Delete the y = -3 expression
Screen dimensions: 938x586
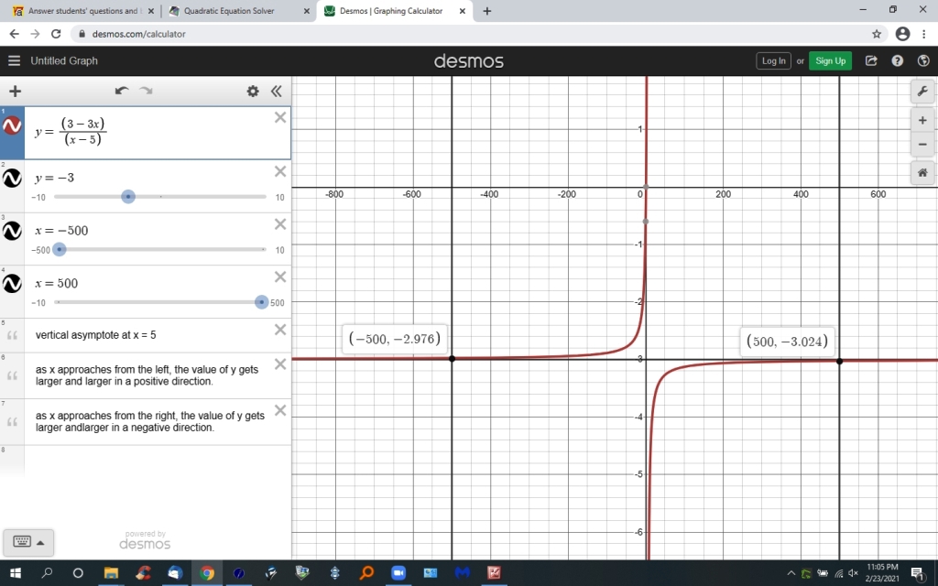(280, 171)
